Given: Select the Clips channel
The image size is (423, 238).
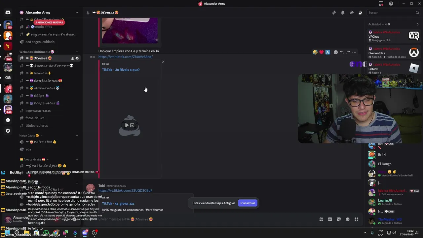Looking at the screenshot, I should 49,96.
